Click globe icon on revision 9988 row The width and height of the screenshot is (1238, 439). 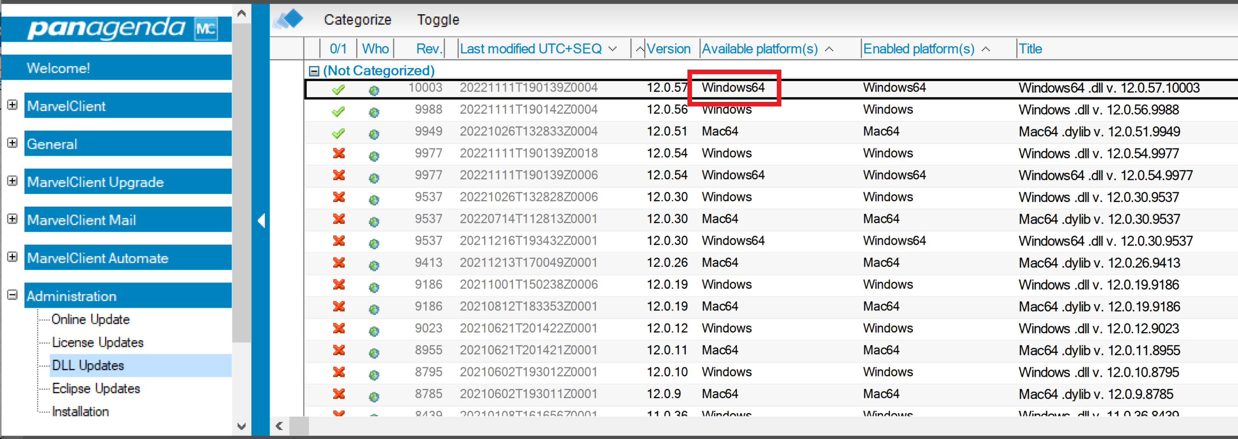click(374, 112)
